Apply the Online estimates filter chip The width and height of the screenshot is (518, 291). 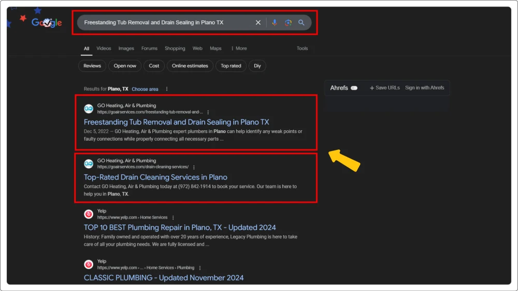pos(190,66)
